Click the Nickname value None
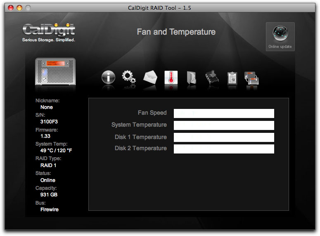Screen dimensions: 320x236 pyautogui.click(x=47, y=107)
